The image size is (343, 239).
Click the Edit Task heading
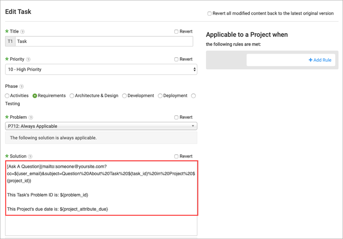tap(18, 12)
